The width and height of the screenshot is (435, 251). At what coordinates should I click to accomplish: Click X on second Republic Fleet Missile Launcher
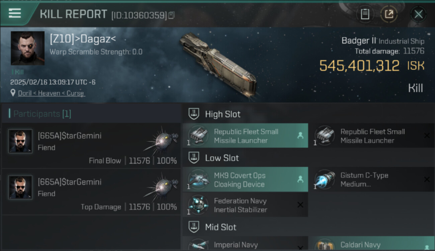[427, 136]
